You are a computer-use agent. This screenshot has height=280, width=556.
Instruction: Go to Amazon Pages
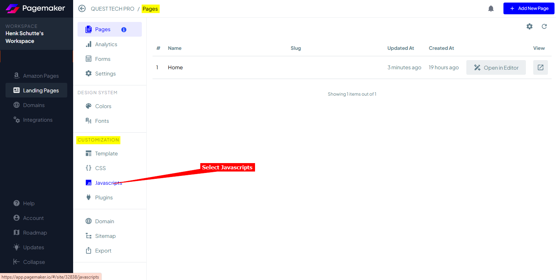coord(36,76)
